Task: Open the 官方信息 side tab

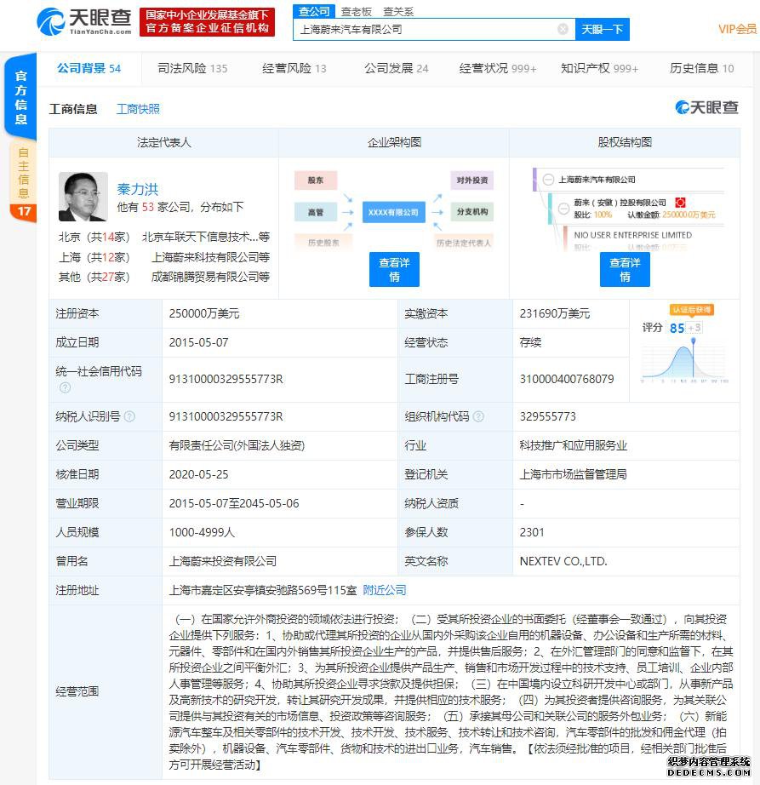Action: 20,97
